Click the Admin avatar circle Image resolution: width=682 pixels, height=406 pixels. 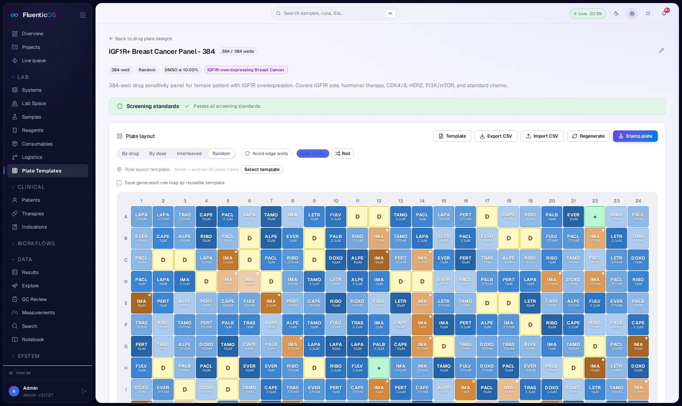tap(14, 391)
